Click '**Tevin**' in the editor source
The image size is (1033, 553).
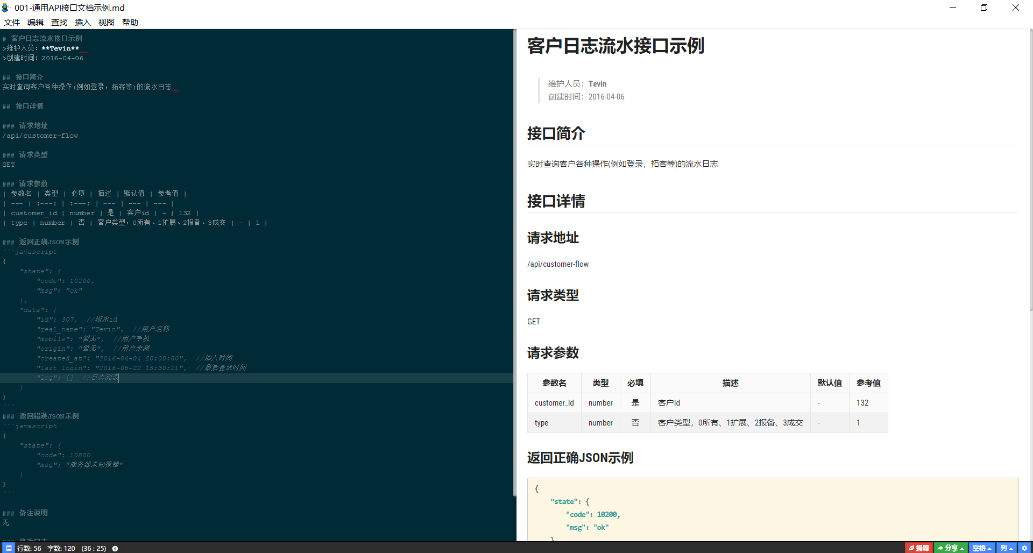click(60, 48)
